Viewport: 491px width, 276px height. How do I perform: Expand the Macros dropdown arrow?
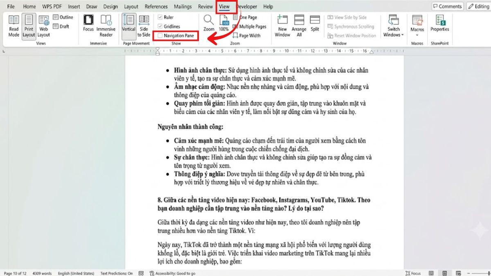click(x=417, y=35)
